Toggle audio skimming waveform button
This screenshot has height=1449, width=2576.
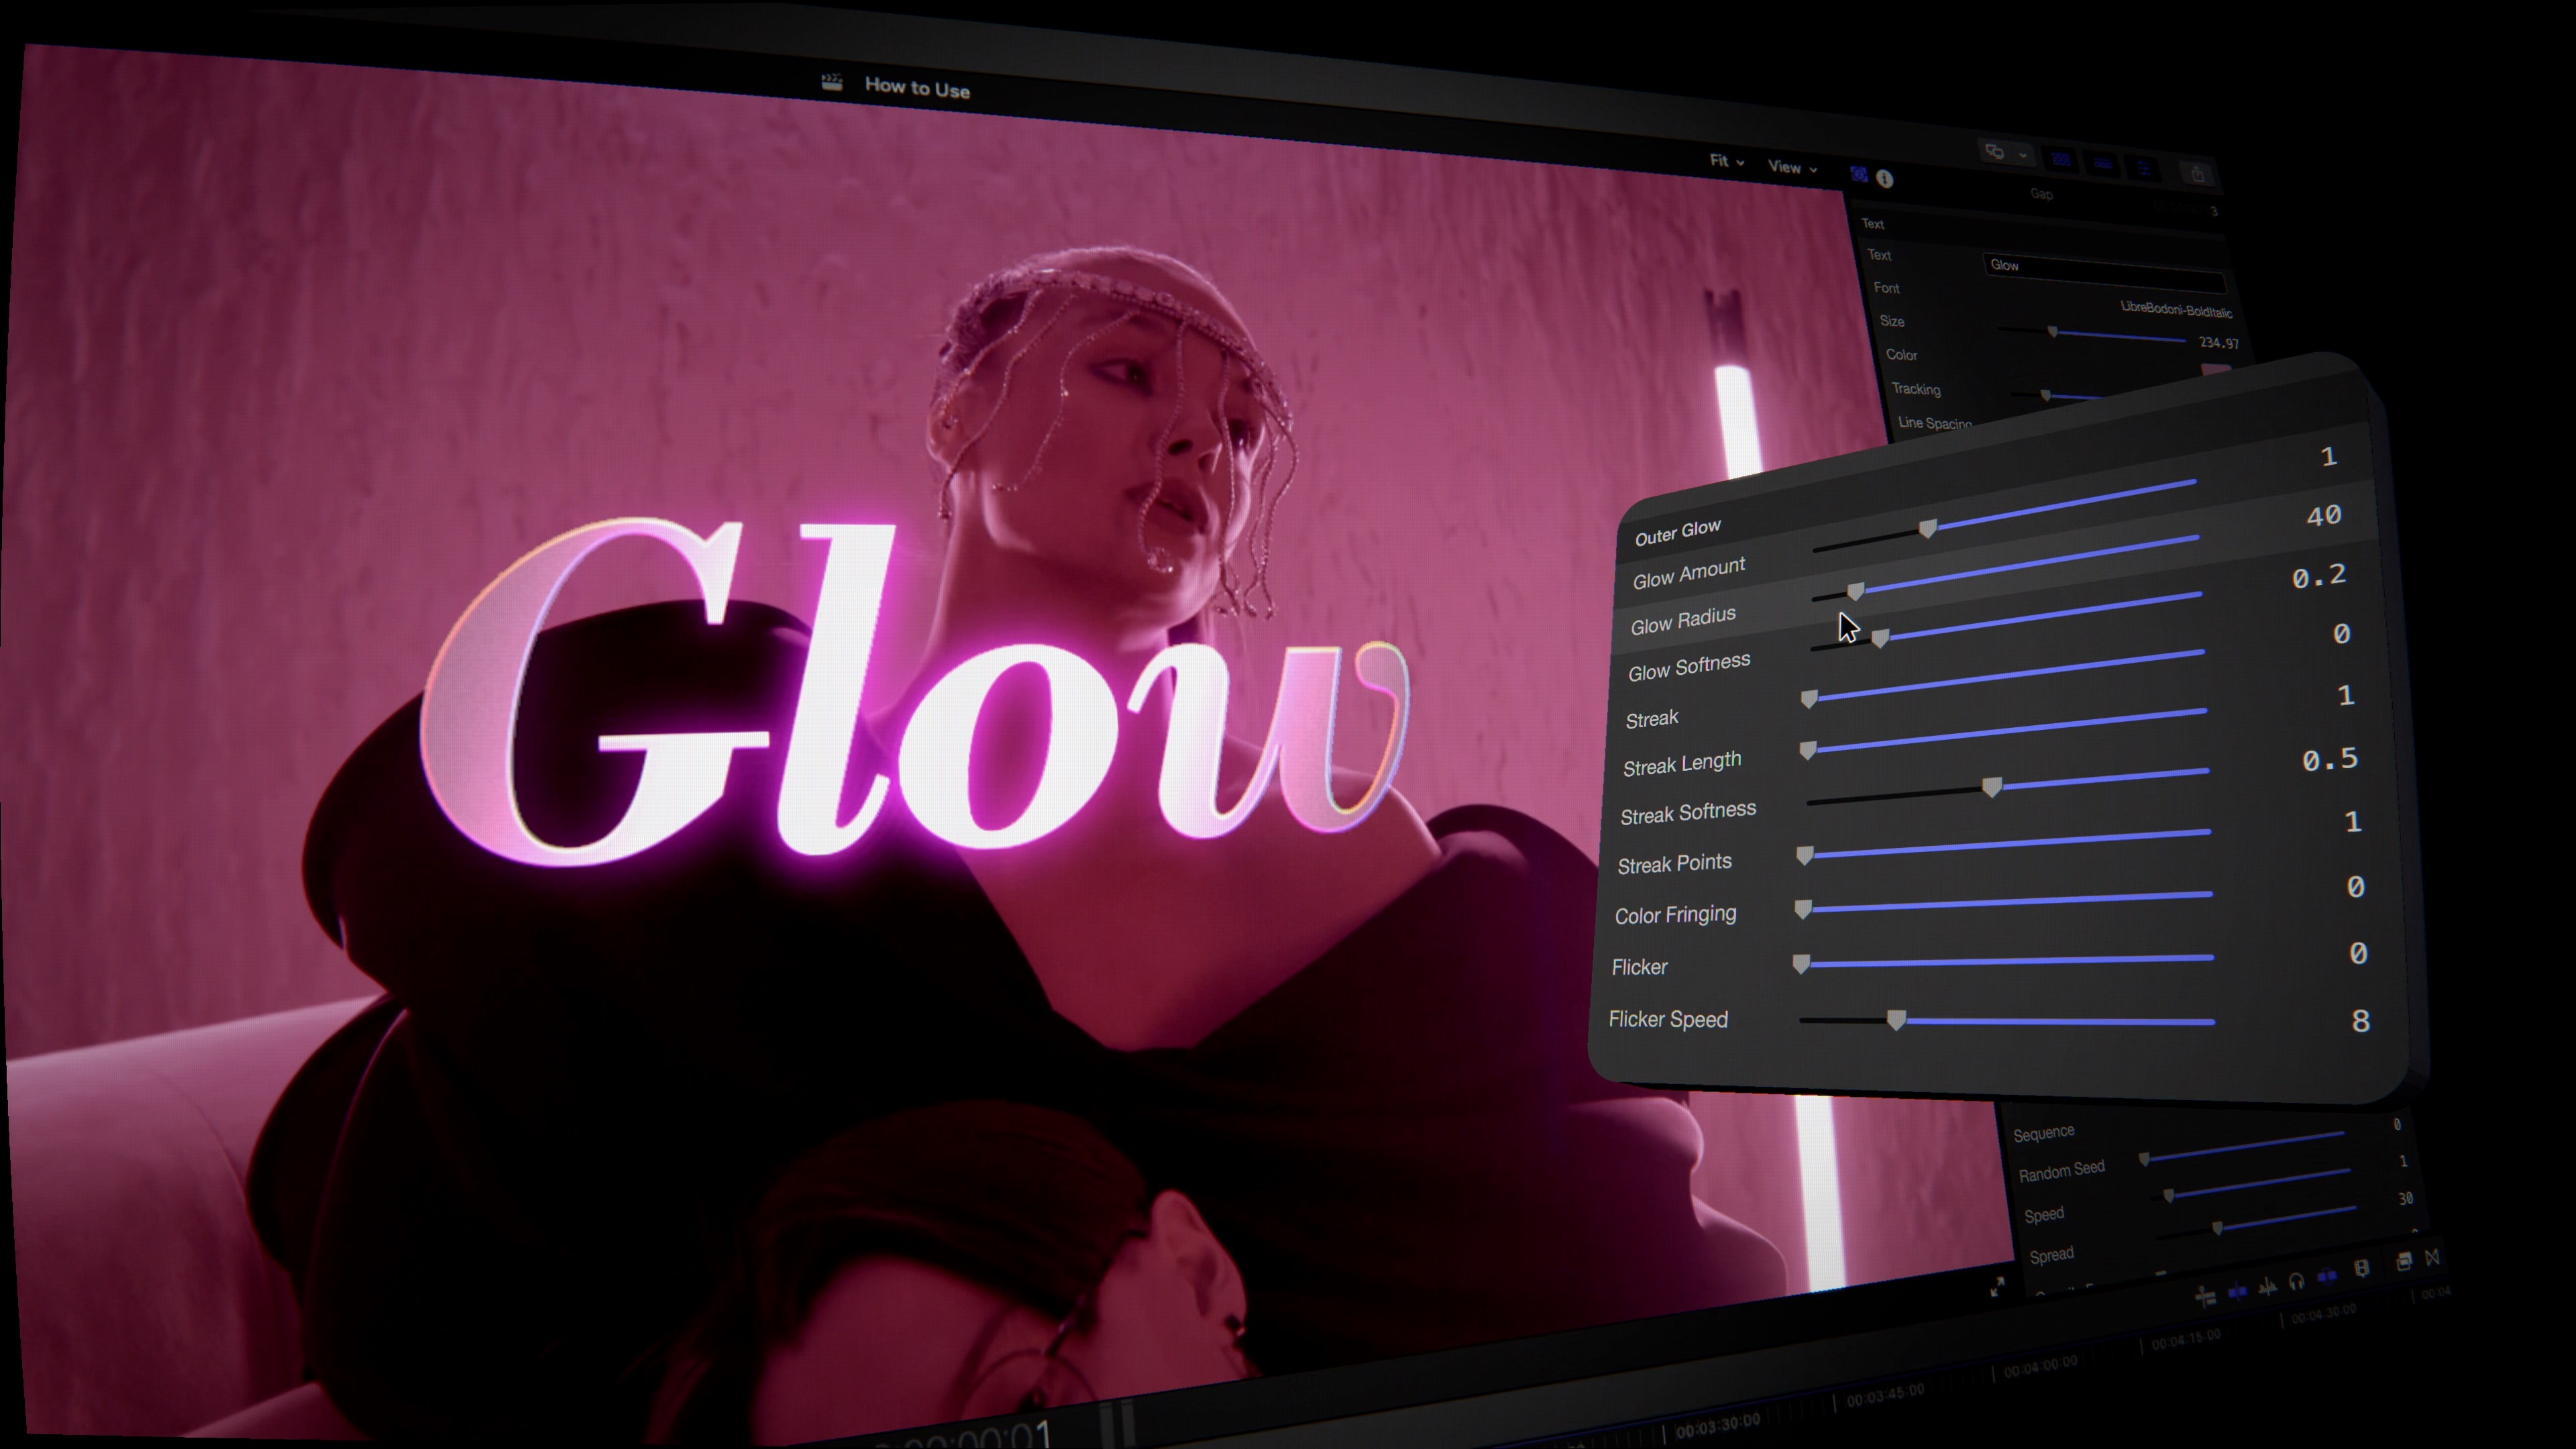(2268, 1289)
